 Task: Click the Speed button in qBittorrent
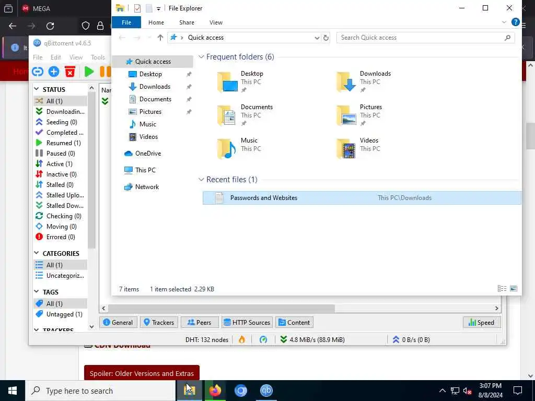coord(481,323)
